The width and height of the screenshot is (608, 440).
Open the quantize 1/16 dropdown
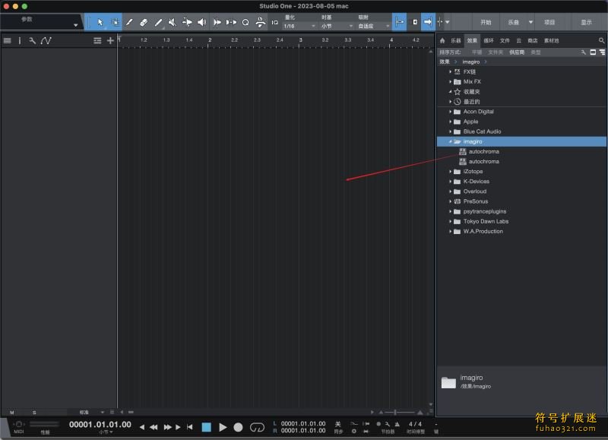pos(299,26)
